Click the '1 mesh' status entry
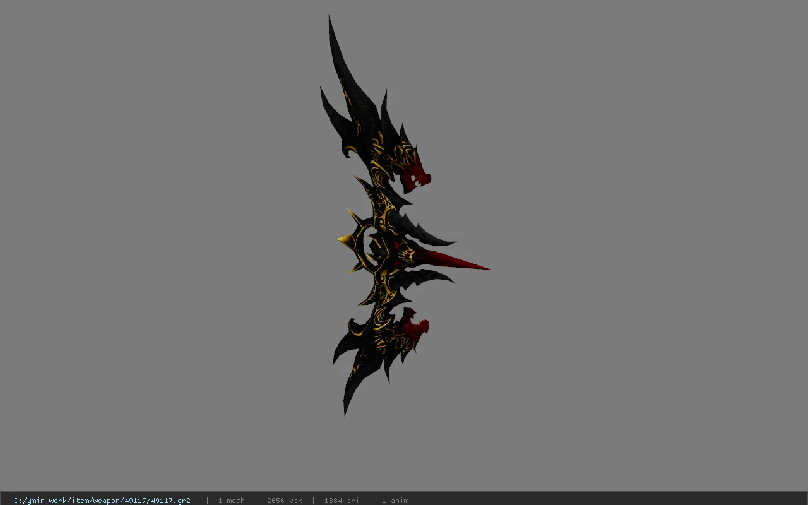 (x=232, y=501)
